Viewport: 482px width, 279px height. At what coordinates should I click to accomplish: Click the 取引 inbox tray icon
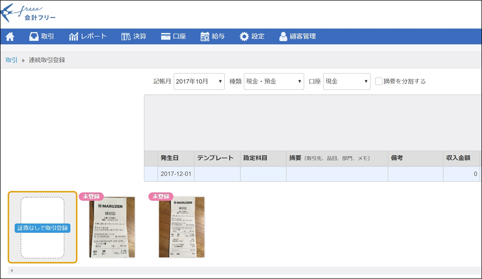point(34,36)
